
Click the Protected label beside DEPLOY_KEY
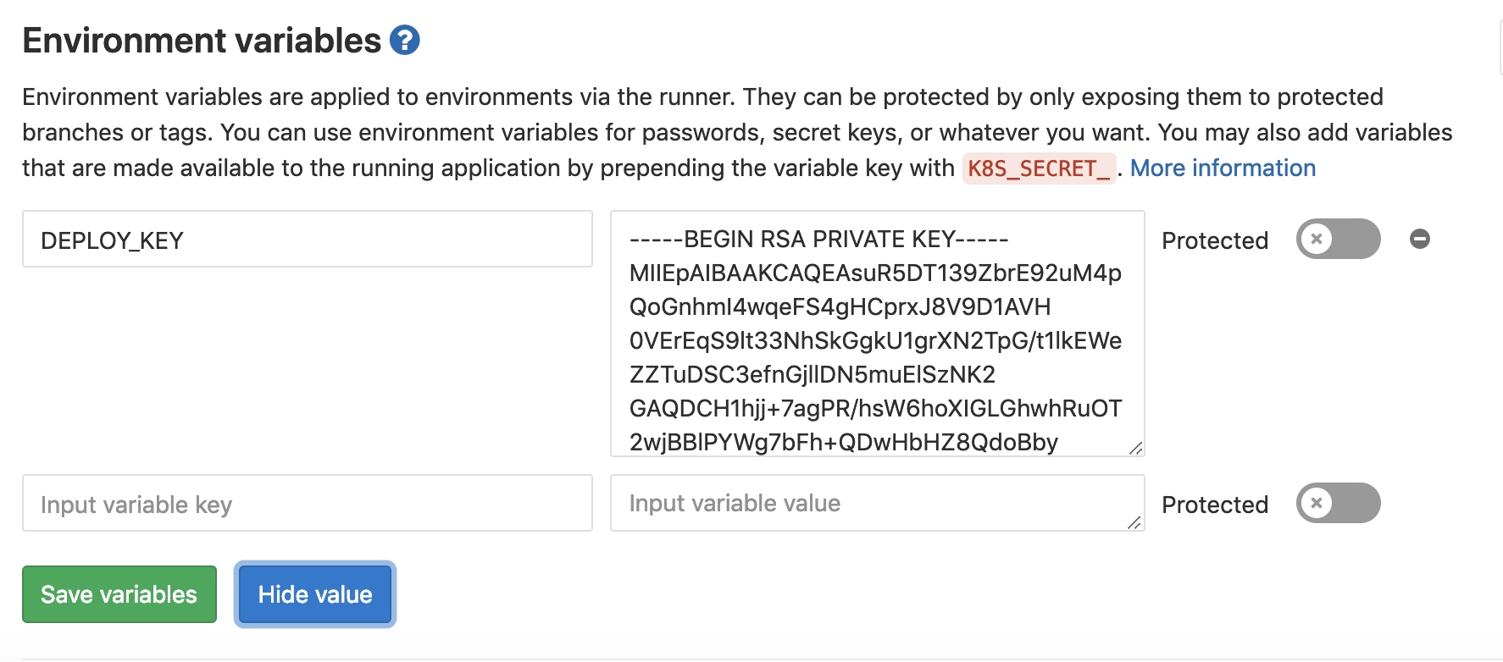(1215, 240)
